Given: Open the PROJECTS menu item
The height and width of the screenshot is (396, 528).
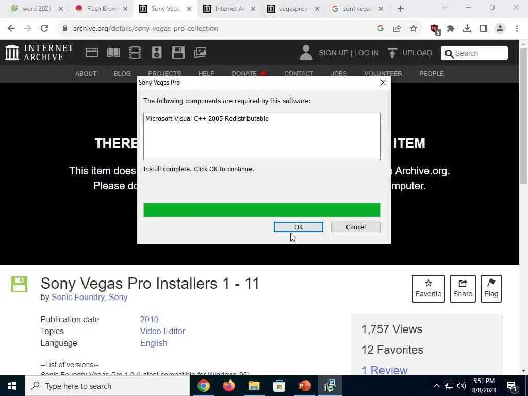Looking at the screenshot, I should click(x=164, y=73).
